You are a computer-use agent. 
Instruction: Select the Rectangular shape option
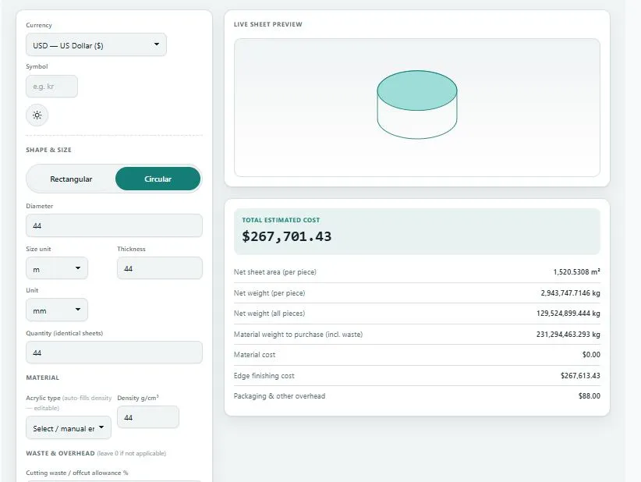[71, 179]
